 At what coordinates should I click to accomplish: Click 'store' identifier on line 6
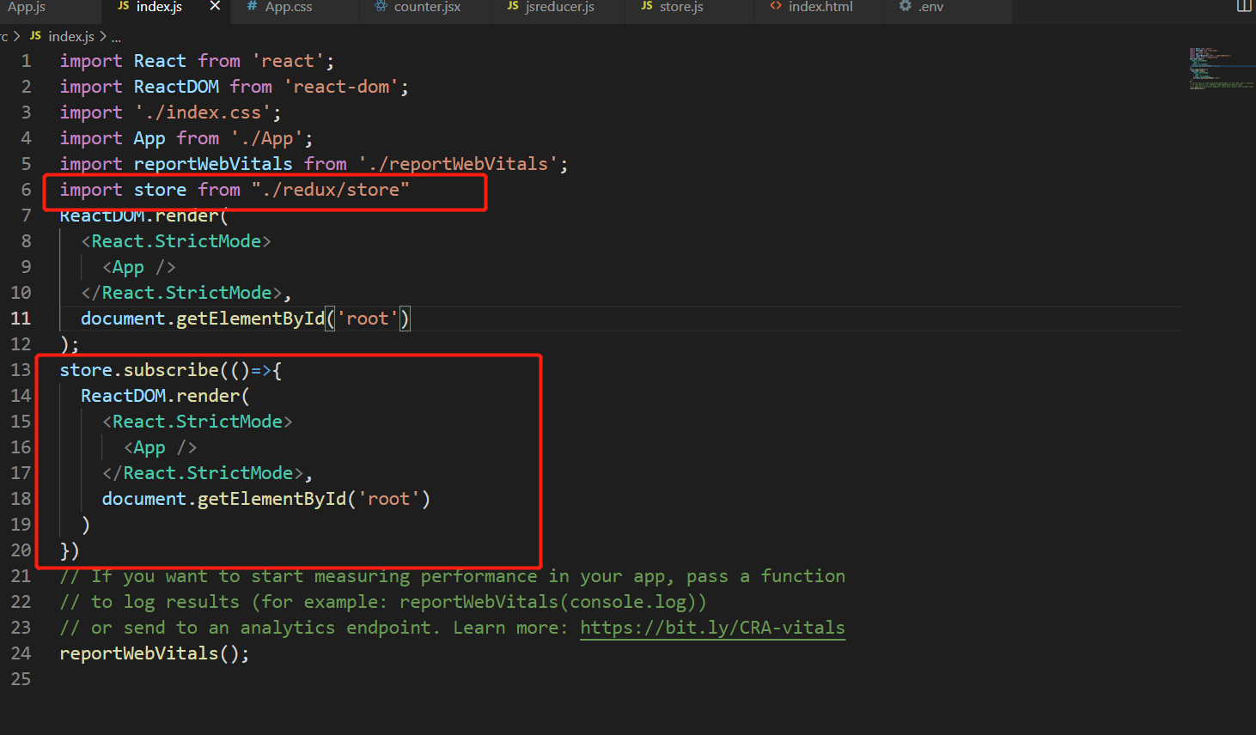[160, 190]
